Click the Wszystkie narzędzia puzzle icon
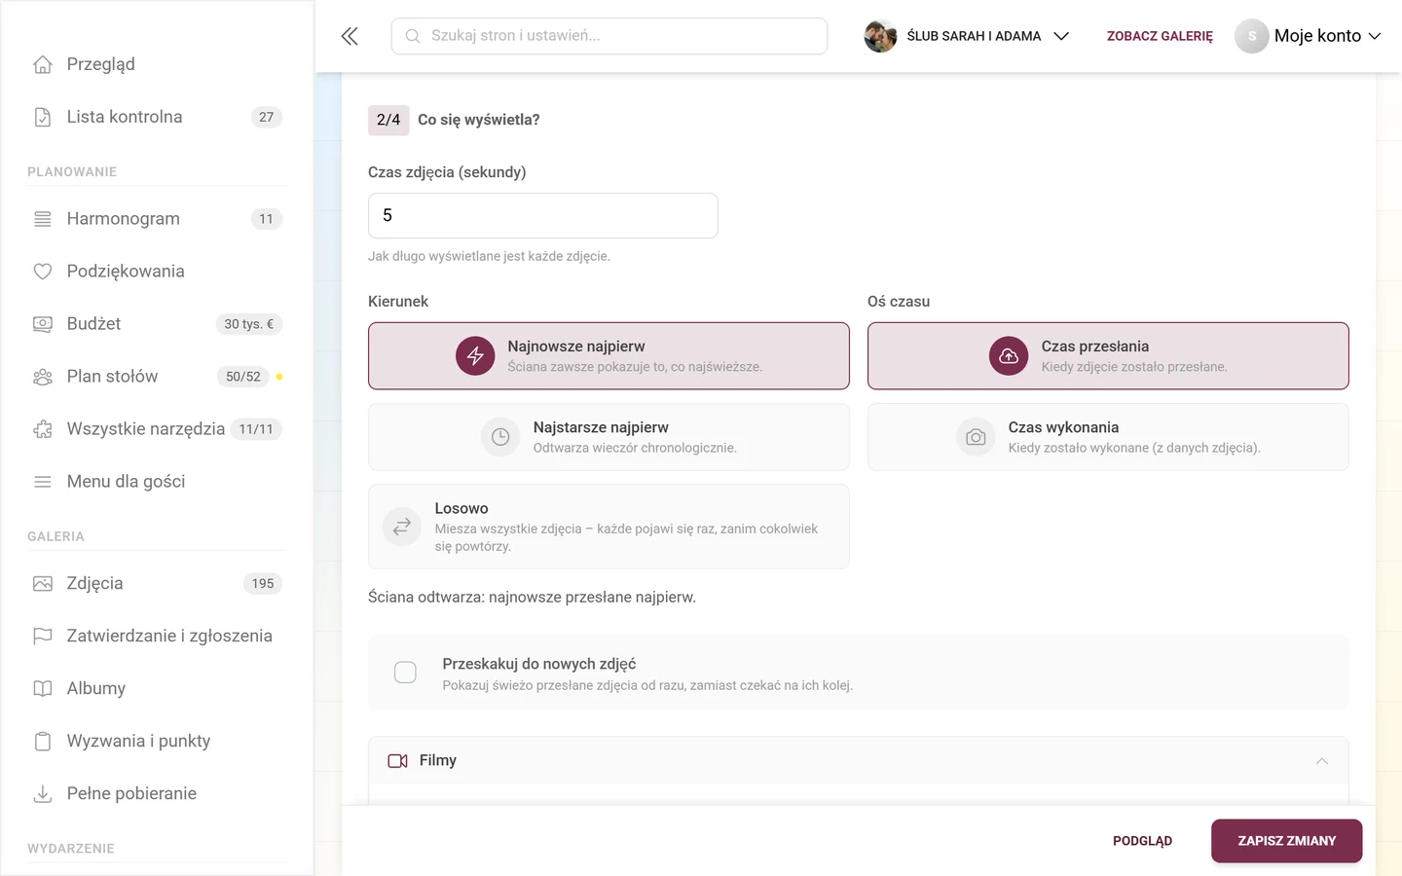The width and height of the screenshot is (1402, 876). 43,429
